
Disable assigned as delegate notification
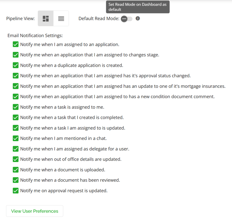click(x=16, y=149)
